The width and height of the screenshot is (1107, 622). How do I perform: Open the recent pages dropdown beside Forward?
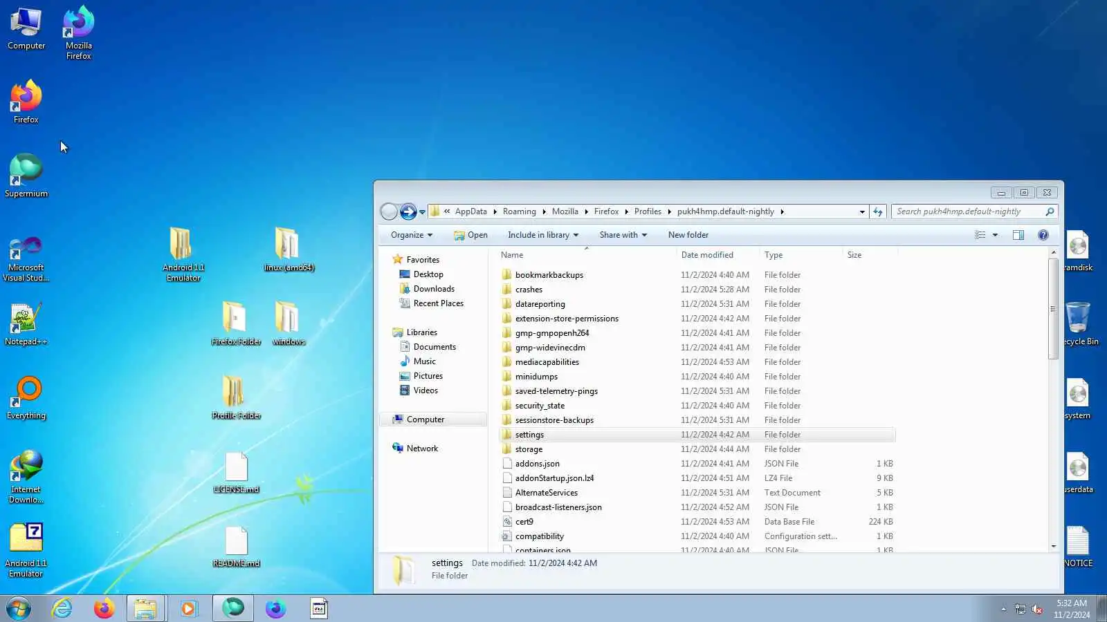pos(422,212)
